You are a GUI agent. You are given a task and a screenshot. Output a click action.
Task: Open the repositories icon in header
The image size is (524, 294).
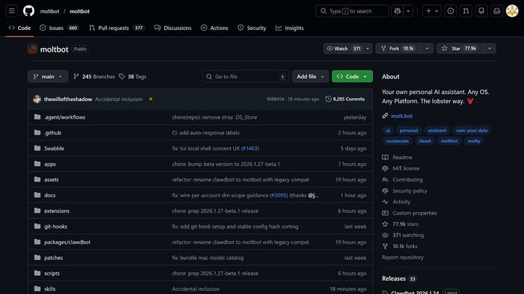(x=481, y=11)
